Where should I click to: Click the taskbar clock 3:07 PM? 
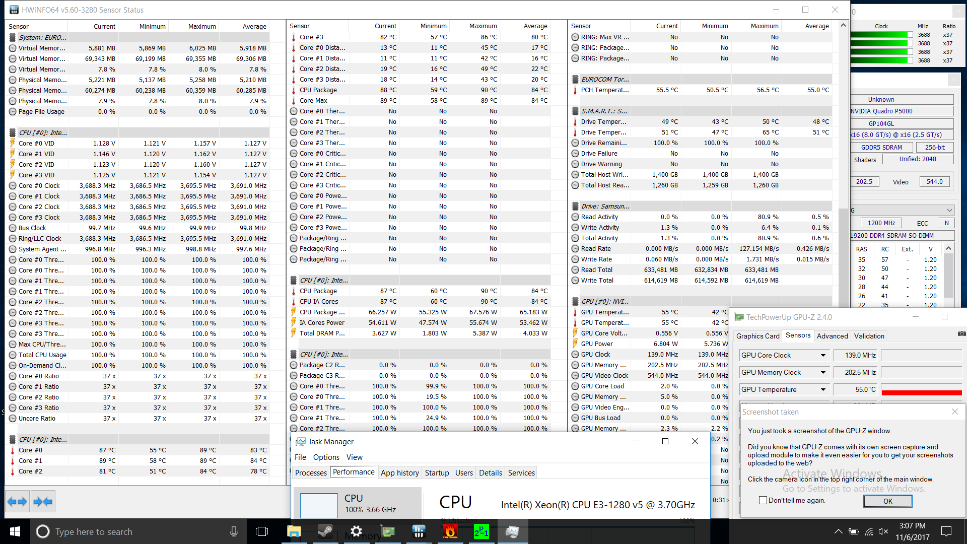[912, 531]
